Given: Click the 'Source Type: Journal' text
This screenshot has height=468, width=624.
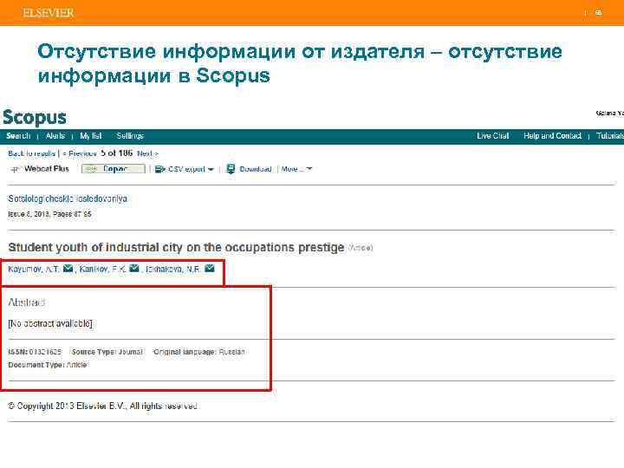Looking at the screenshot, I should pos(107,352).
